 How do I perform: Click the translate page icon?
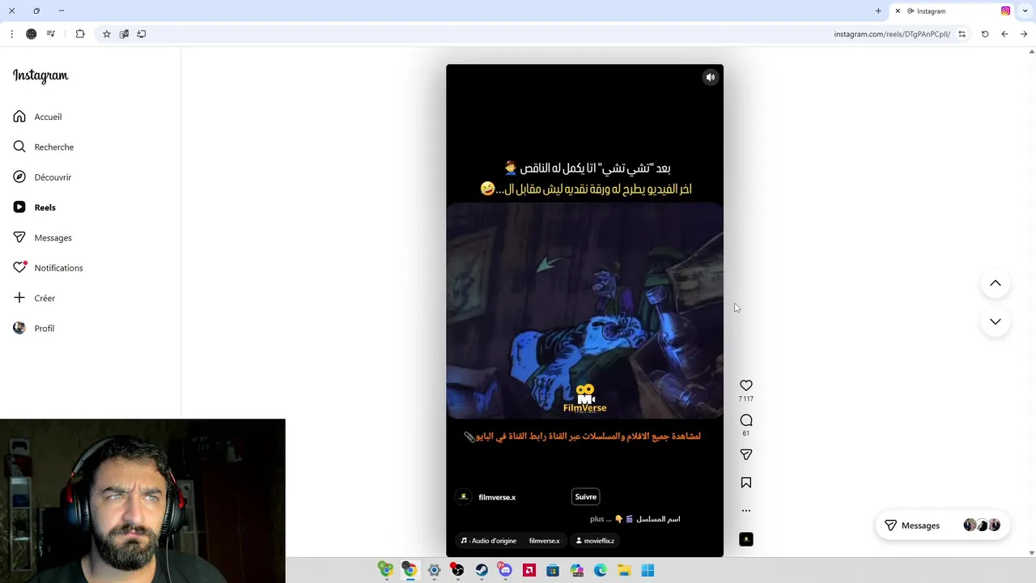[124, 34]
